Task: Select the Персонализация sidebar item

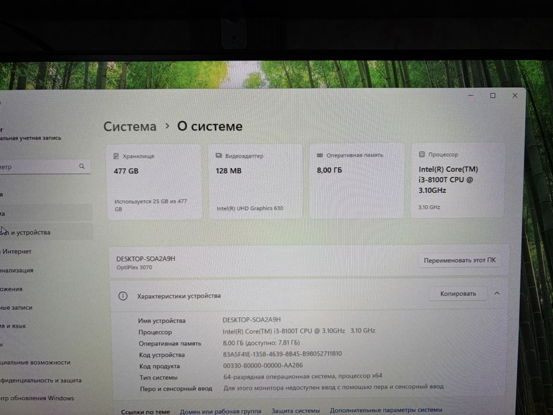Action: [46, 270]
